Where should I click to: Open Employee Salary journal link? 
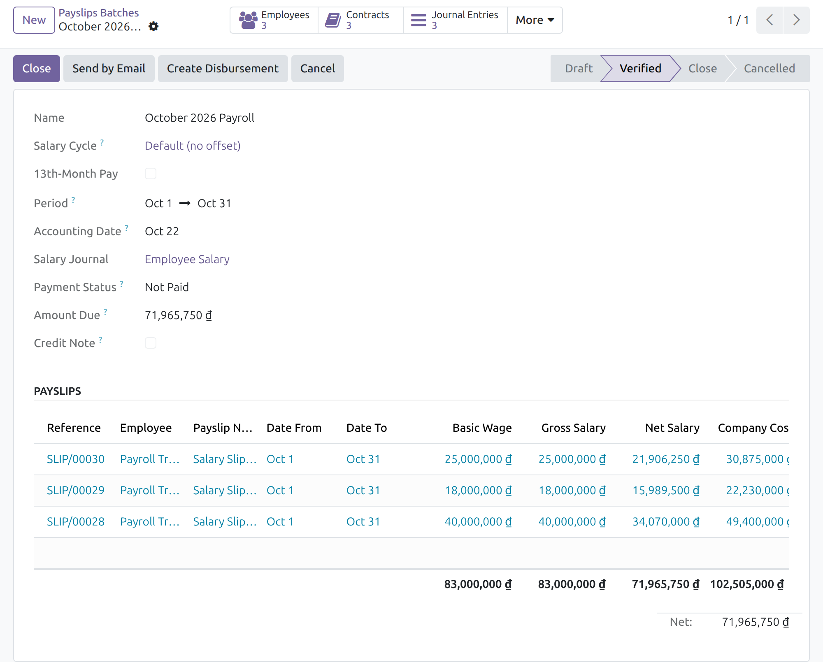tap(187, 259)
